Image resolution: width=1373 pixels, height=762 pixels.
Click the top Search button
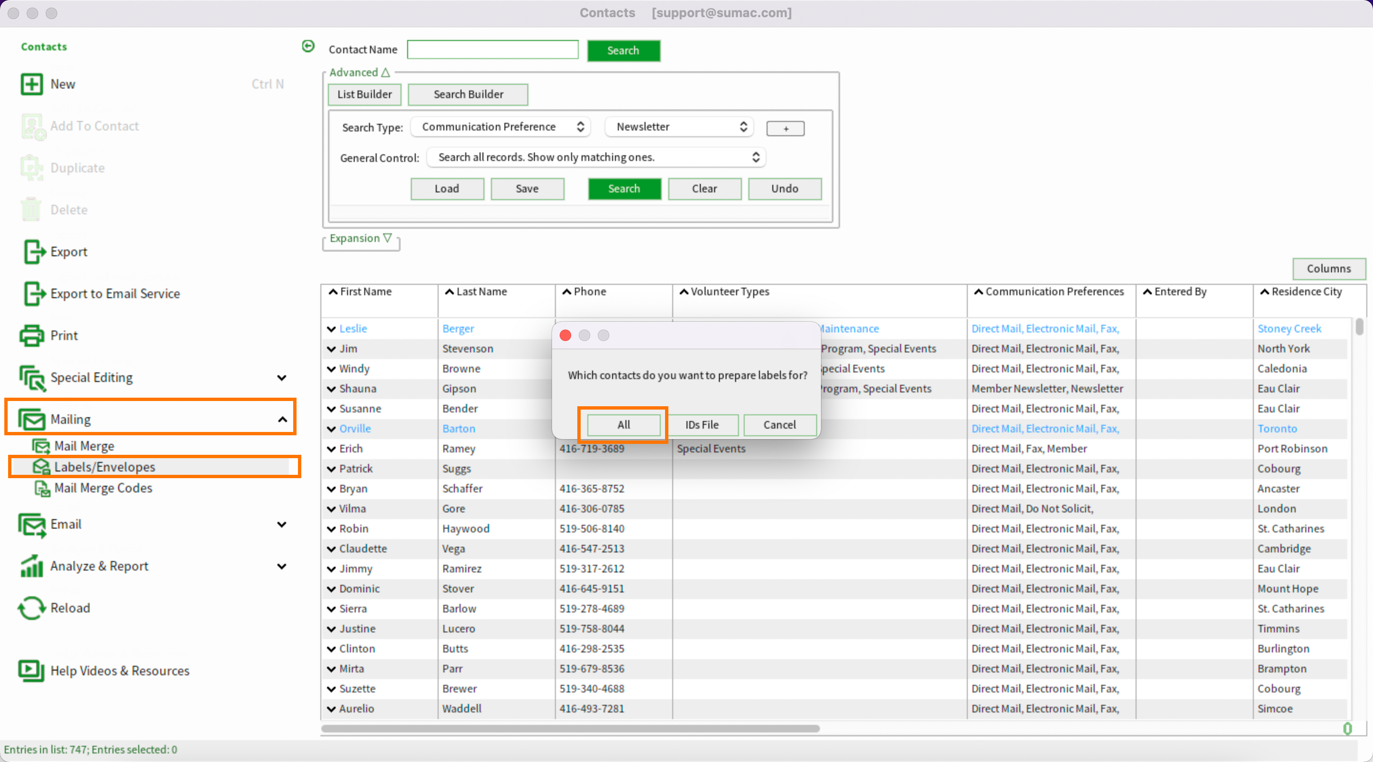[x=624, y=50]
